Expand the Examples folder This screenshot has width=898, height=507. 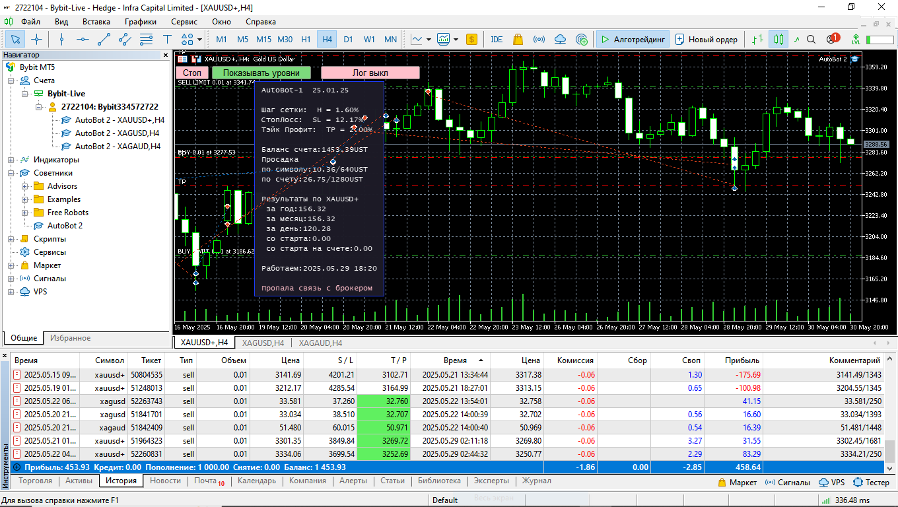(24, 199)
